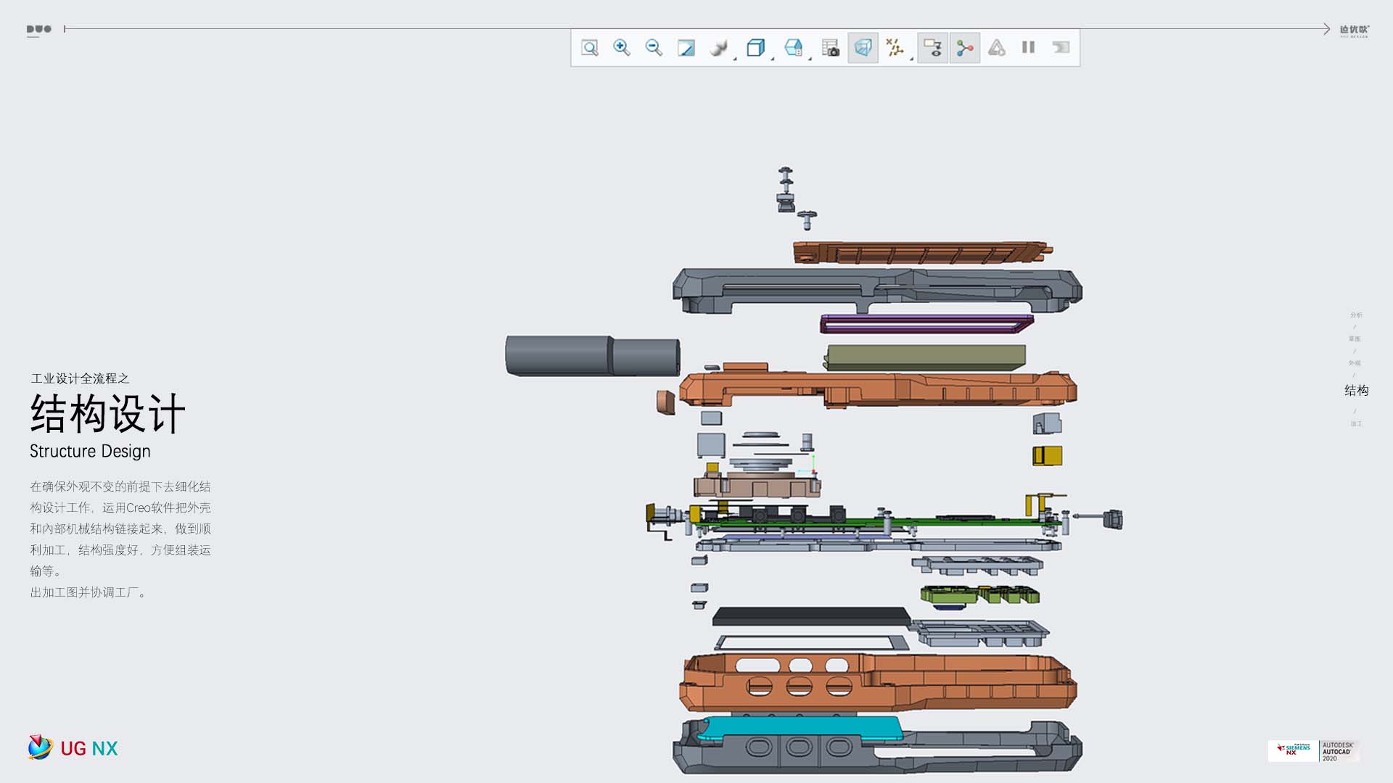Toggle the spin center button
Screen dimensions: 1393x783
tap(964, 48)
